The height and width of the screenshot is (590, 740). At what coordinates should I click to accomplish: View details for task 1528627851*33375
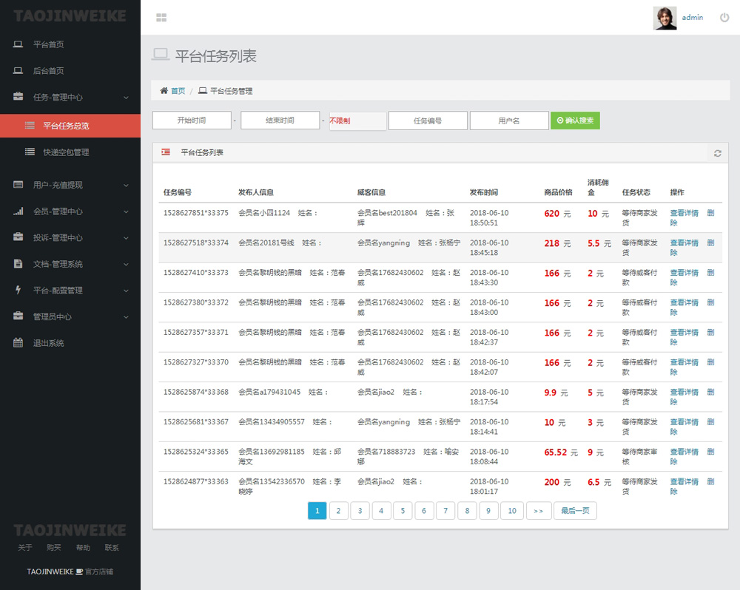click(x=684, y=213)
